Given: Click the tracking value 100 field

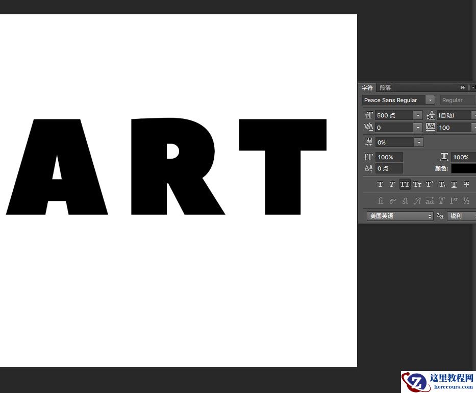Looking at the screenshot, I should coord(455,127).
